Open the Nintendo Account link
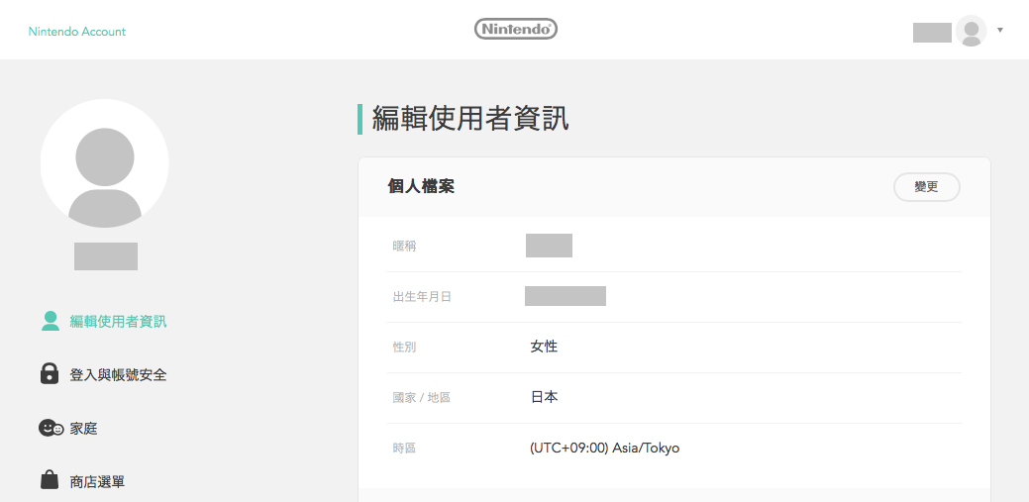 (x=77, y=32)
